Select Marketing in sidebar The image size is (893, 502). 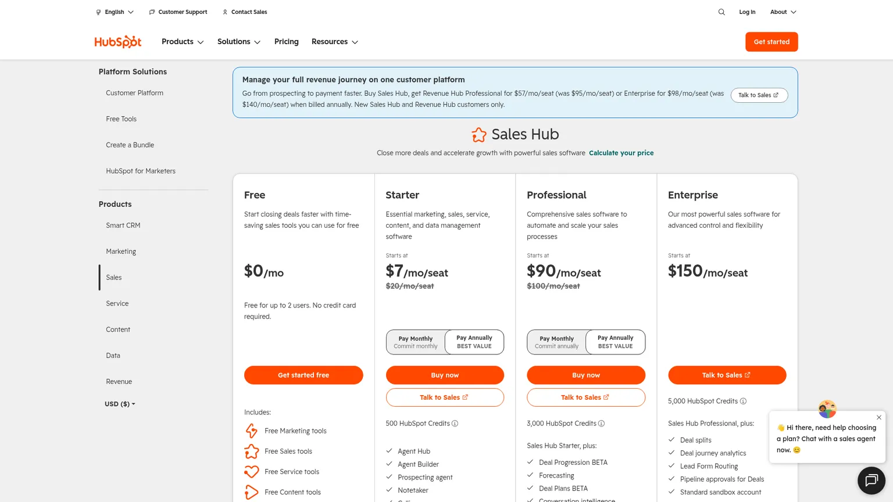pyautogui.click(x=121, y=252)
